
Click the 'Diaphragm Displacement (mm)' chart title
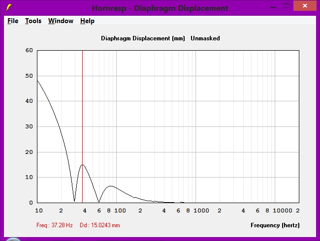click(143, 38)
